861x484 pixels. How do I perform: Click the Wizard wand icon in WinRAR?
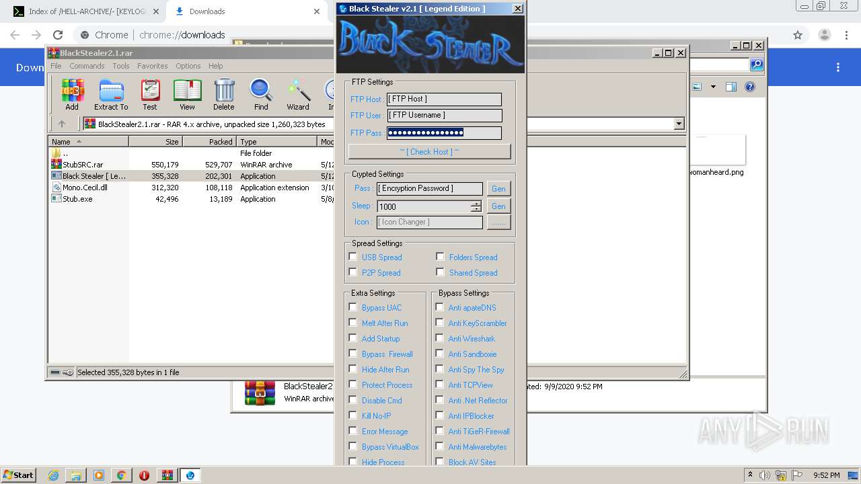pos(298,94)
